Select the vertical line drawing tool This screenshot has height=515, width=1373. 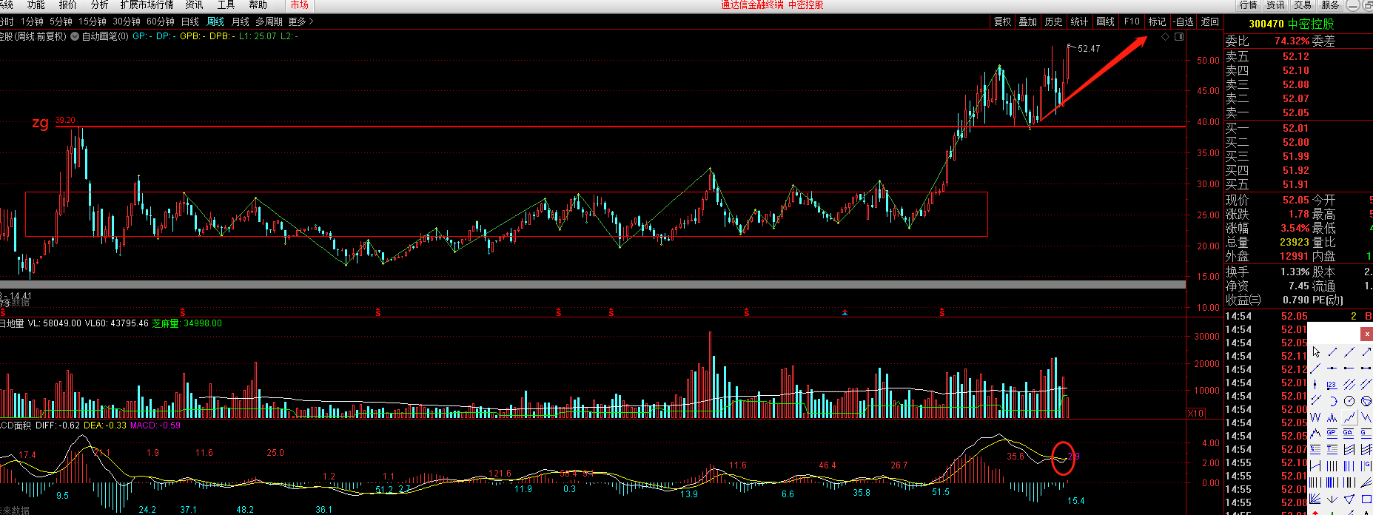pos(1315,384)
